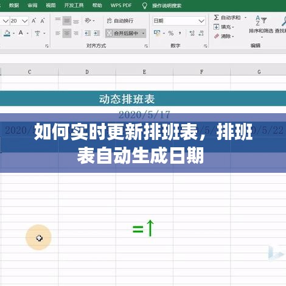
Task: Open the 视图 ribbon tab
Action: point(51,5)
